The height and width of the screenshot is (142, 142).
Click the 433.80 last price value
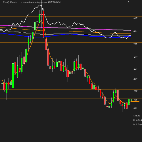(137, 116)
